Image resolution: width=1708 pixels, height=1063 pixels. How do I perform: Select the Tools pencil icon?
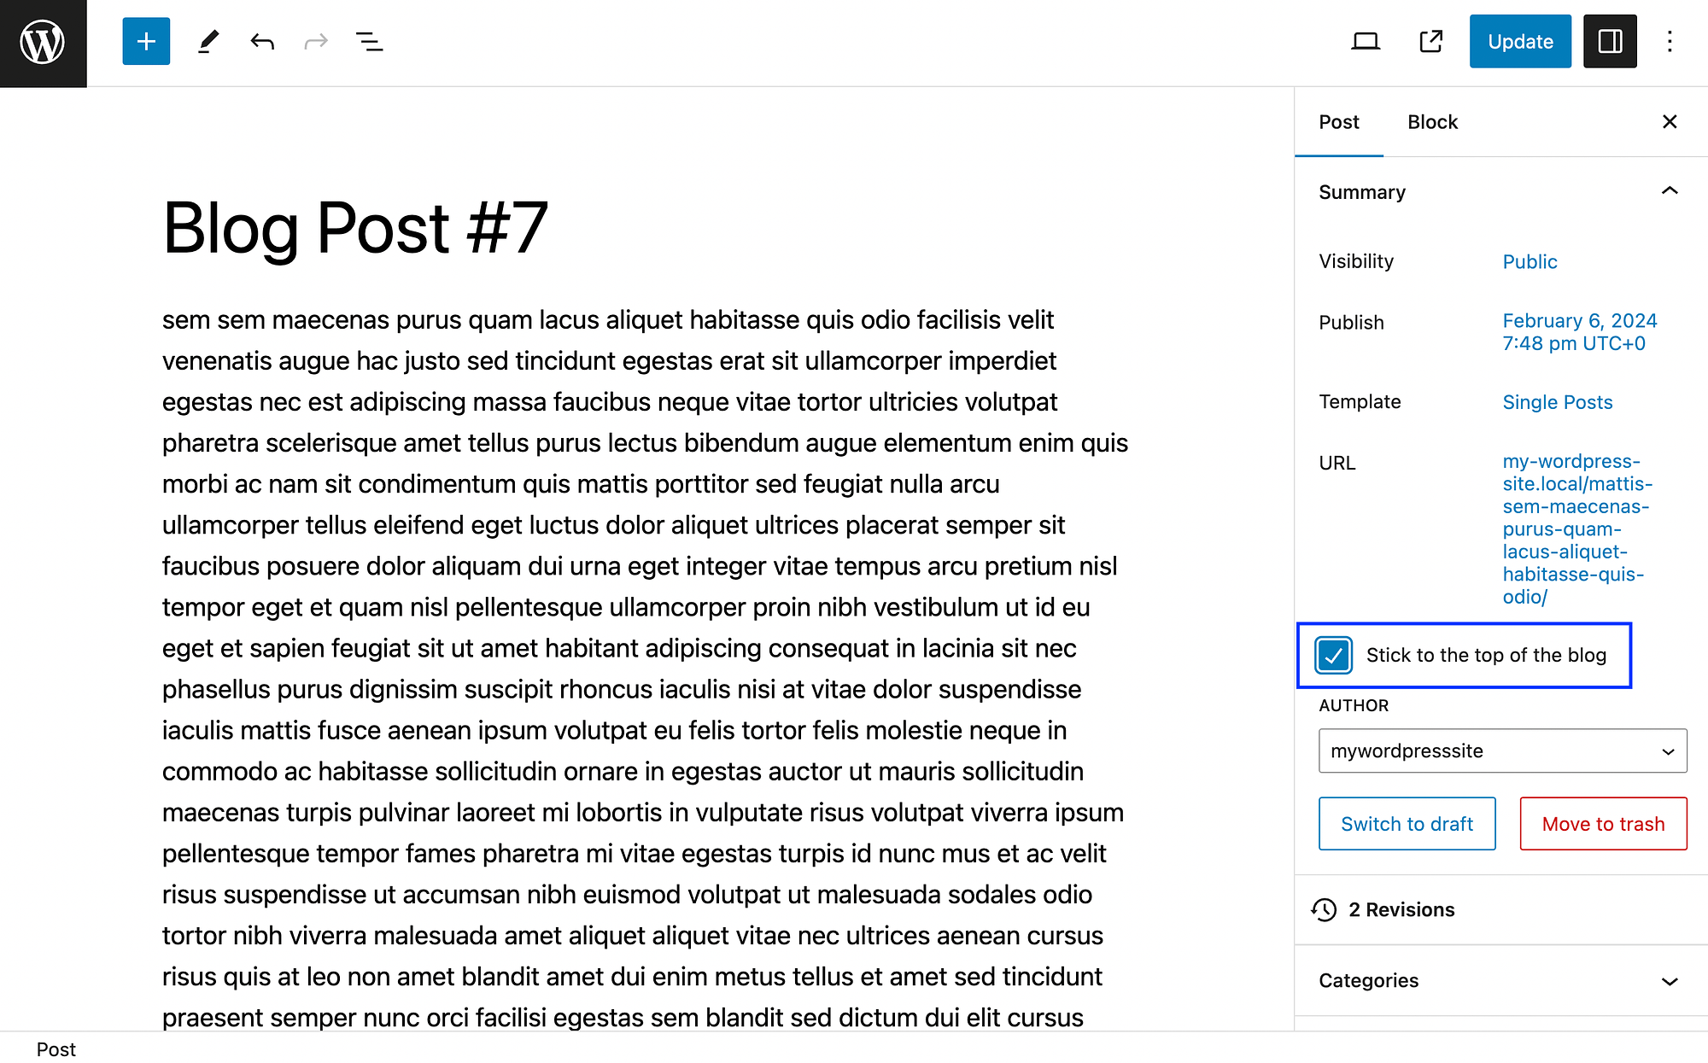(x=208, y=42)
